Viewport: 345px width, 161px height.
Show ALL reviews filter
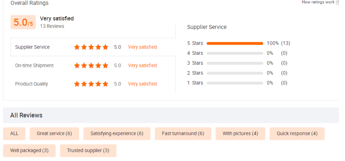click(x=14, y=134)
